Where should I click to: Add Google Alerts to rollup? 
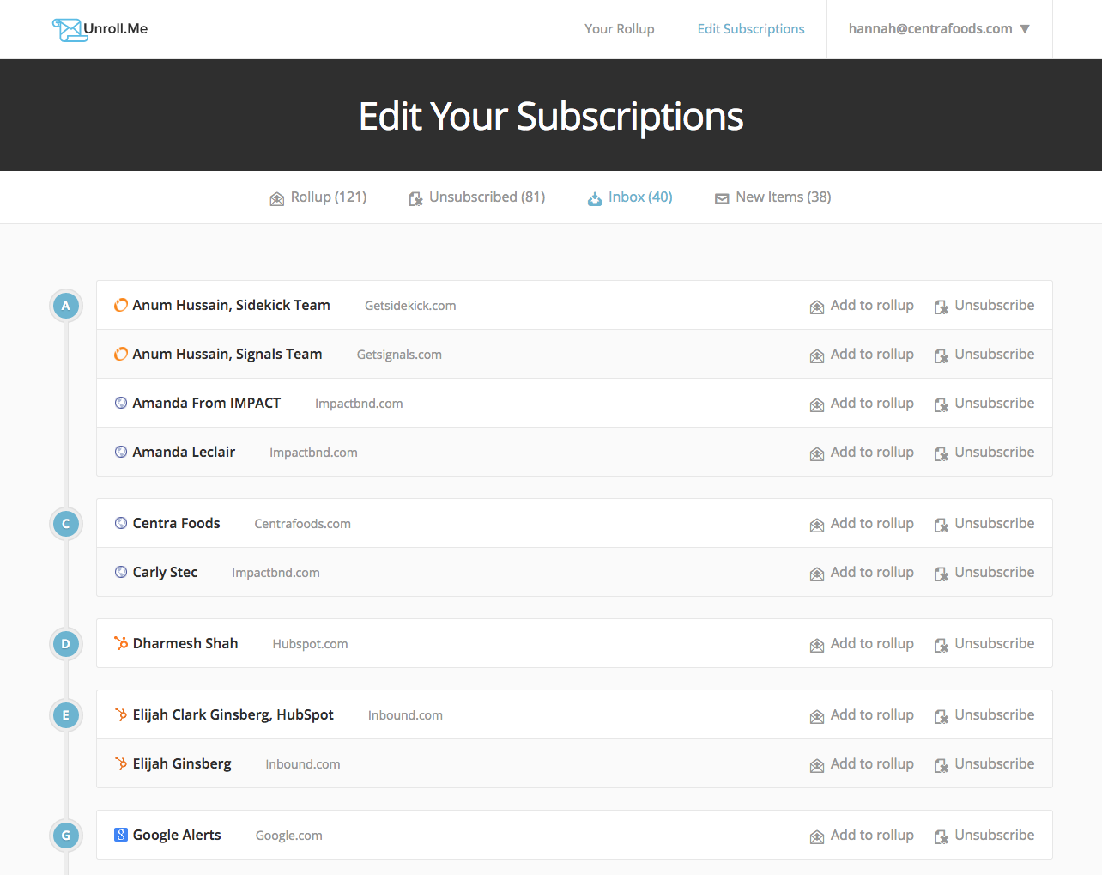coord(862,836)
